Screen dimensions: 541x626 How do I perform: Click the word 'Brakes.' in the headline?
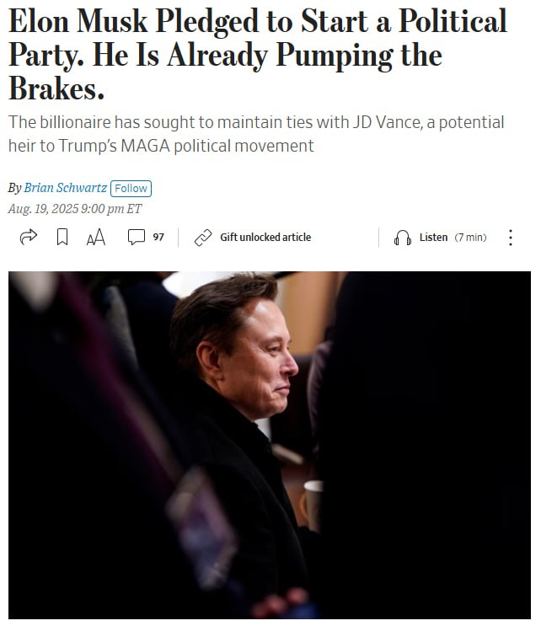point(56,88)
